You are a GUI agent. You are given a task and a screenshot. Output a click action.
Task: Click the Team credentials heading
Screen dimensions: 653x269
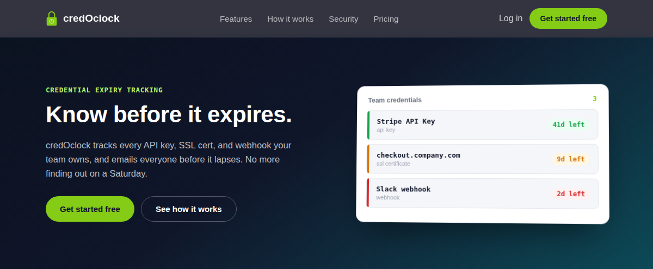[395, 100]
